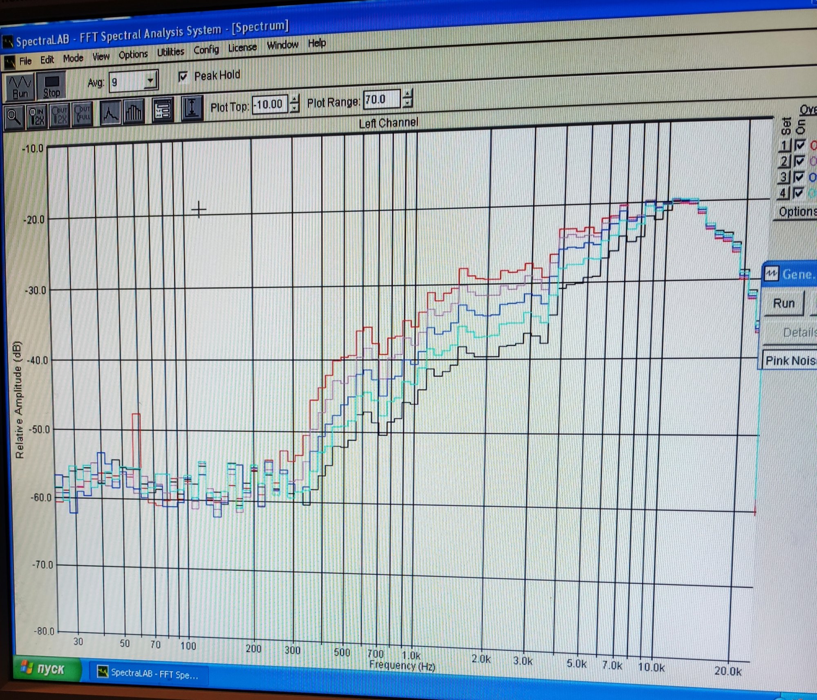Decrease Plot Top with down arrow
Screen dimensions: 817x700
coord(295,108)
